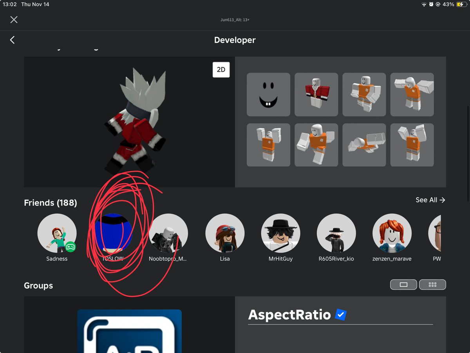Tap the zenzen_marave username label
Viewport: 470px width, 353px height.
coord(392,259)
